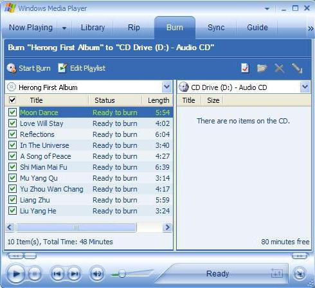
Task: Switch to the Library tab
Action: [93, 28]
